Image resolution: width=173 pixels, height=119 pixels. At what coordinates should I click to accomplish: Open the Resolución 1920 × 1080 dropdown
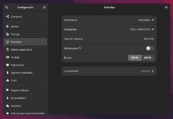coord(142,29)
